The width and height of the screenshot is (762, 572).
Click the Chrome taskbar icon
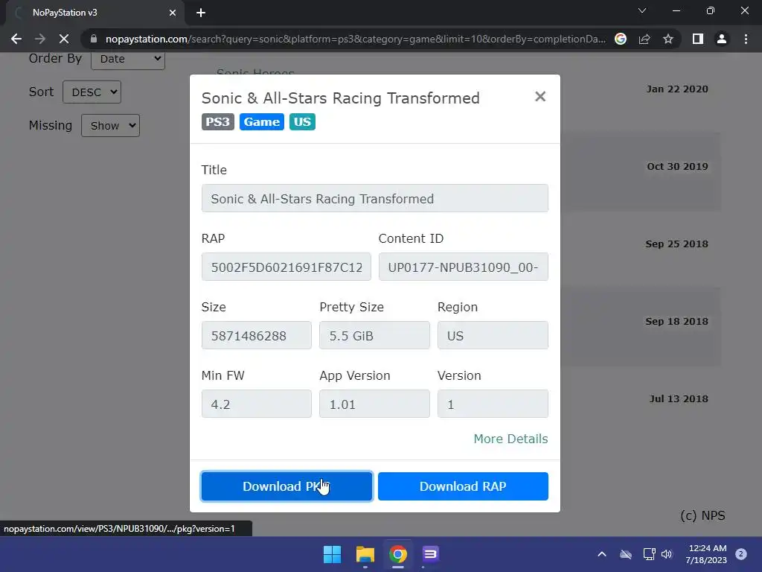pos(397,554)
